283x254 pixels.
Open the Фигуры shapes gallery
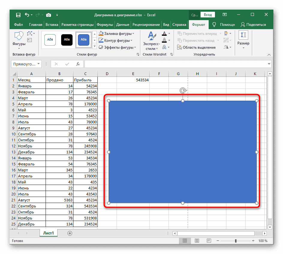point(19,40)
